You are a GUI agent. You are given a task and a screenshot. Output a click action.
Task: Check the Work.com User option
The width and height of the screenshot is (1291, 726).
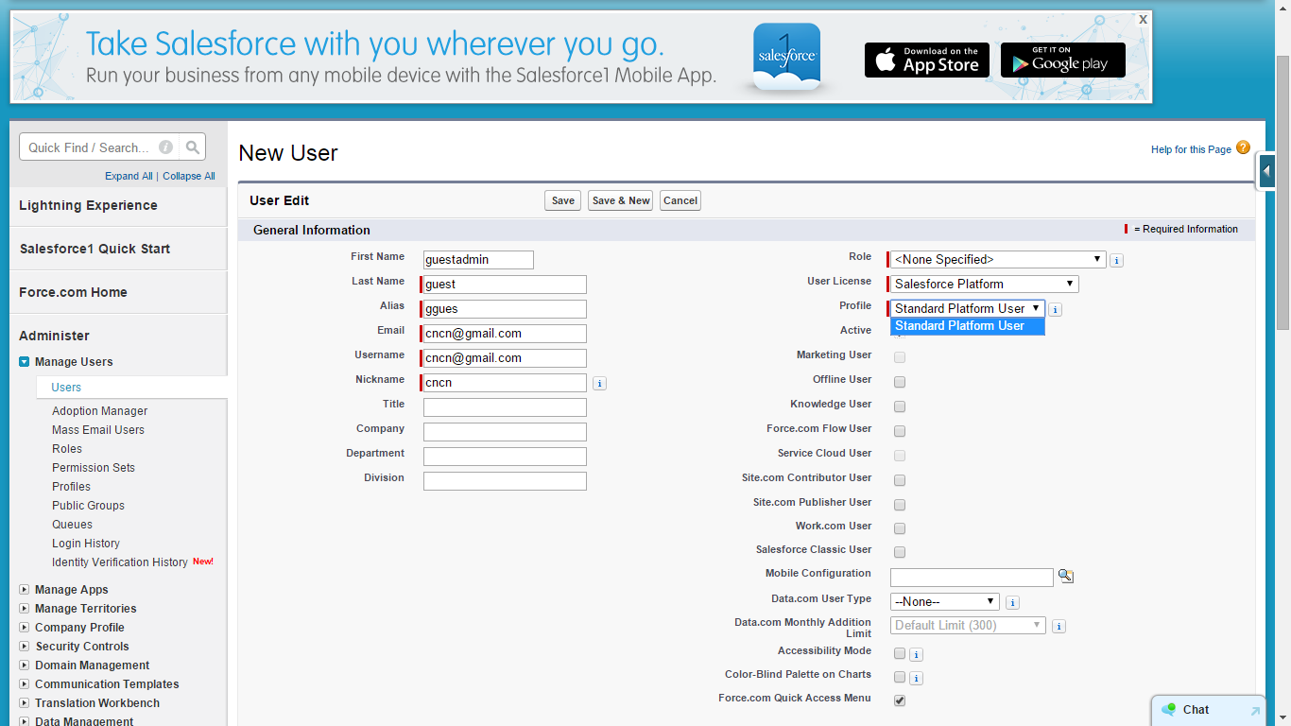pos(900,528)
